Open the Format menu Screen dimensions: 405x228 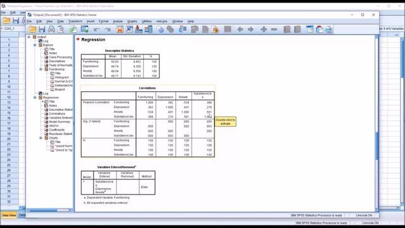pos(104,21)
